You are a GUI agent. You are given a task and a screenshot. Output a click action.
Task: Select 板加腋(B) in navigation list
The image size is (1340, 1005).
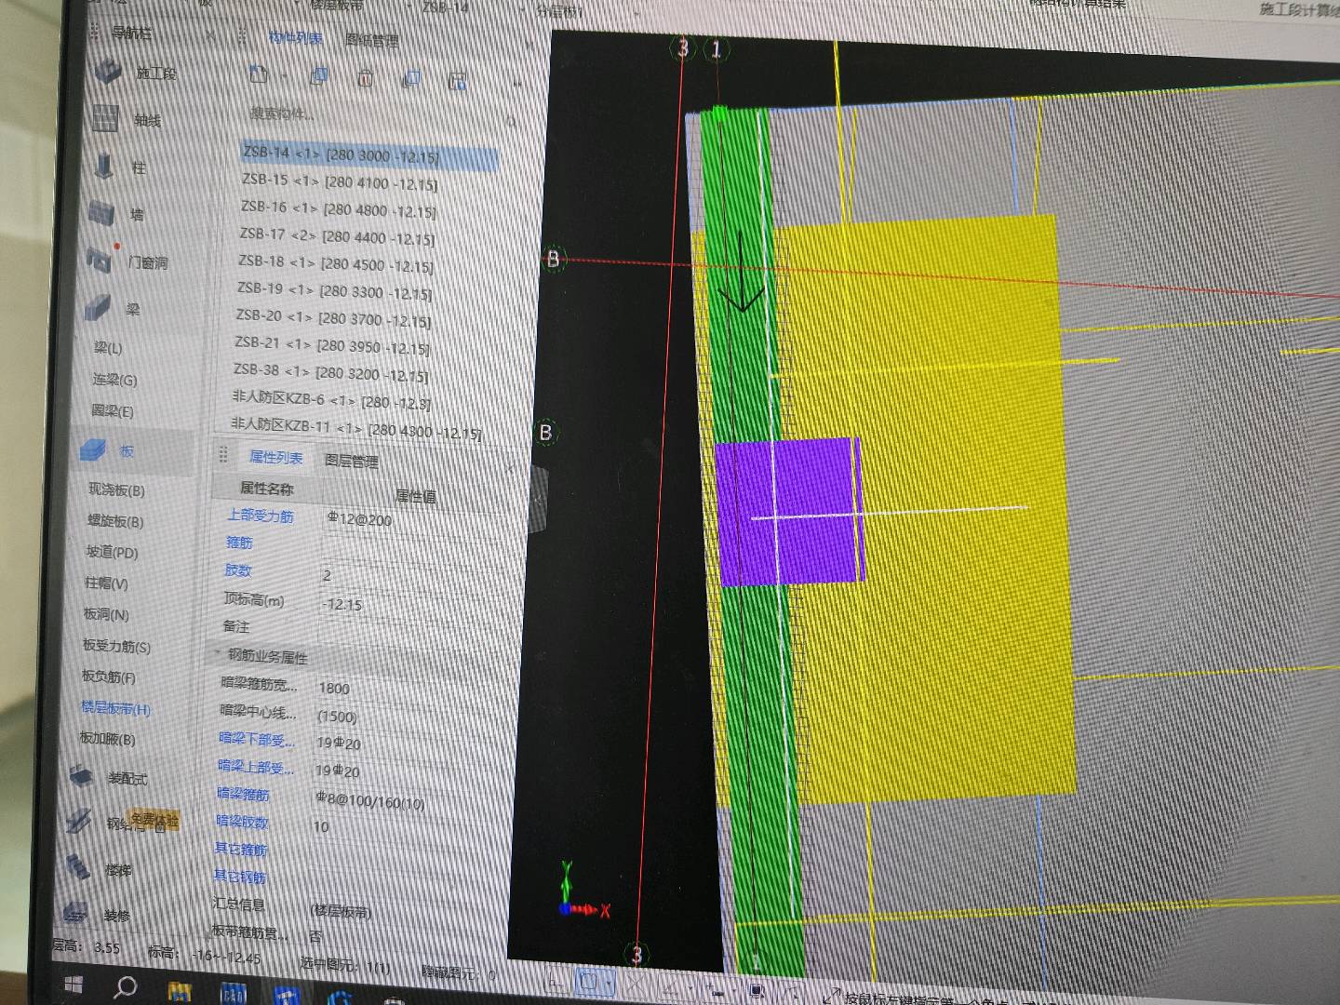(107, 739)
